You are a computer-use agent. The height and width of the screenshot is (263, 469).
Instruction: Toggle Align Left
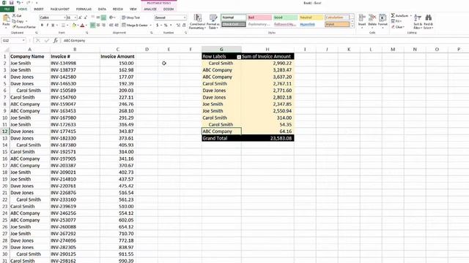pos(93,26)
